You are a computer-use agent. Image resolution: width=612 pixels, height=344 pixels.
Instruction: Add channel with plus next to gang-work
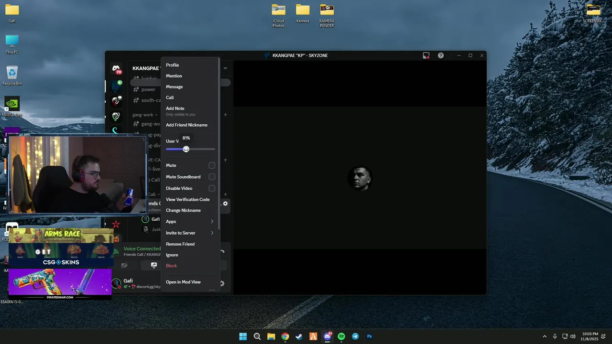225,115
